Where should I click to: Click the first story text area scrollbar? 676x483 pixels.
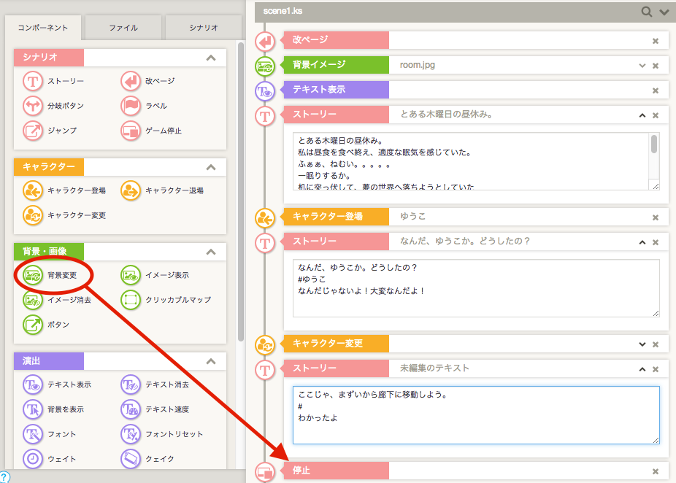[x=654, y=144]
